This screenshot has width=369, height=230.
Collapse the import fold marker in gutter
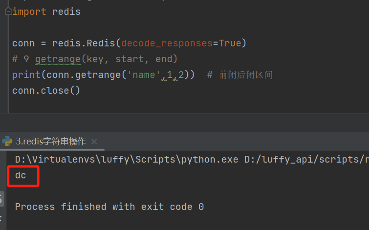tap(8, 12)
